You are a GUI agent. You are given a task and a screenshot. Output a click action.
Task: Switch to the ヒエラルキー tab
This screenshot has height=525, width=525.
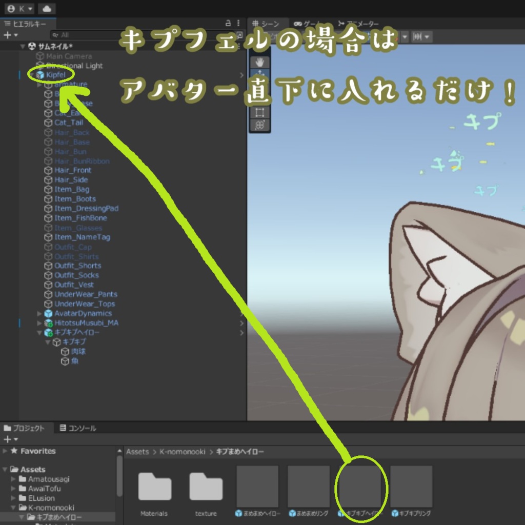(x=26, y=24)
